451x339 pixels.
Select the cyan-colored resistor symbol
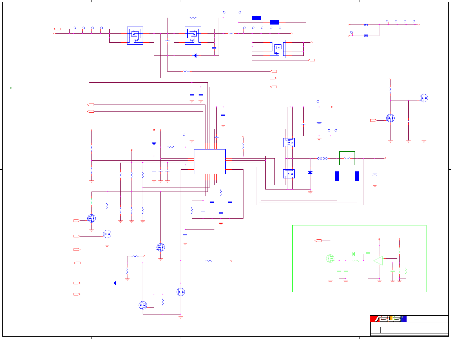pos(91,201)
